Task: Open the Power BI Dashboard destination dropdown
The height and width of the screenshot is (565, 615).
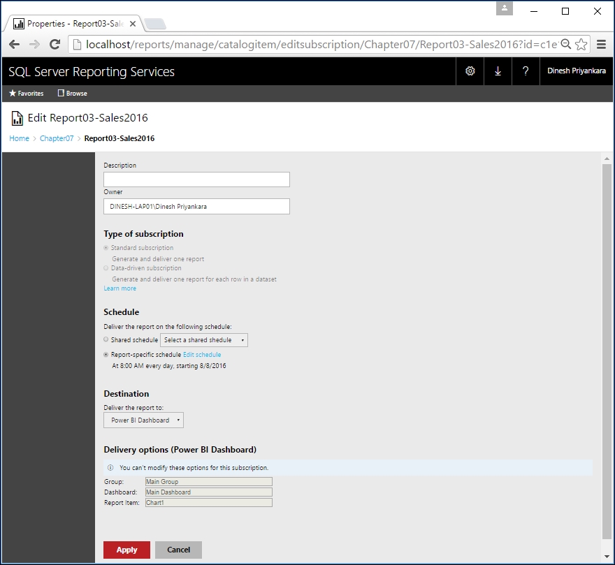Action: coord(143,420)
